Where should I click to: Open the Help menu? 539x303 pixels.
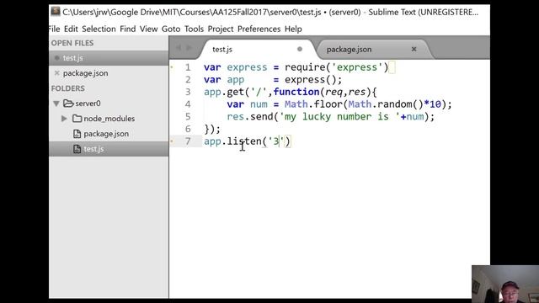pos(293,29)
